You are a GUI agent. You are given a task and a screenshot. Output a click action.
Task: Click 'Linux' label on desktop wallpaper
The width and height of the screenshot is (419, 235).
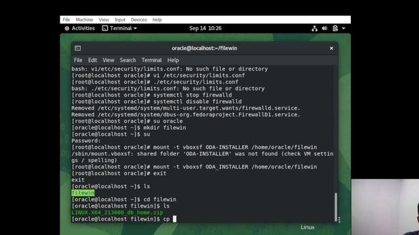308,227
